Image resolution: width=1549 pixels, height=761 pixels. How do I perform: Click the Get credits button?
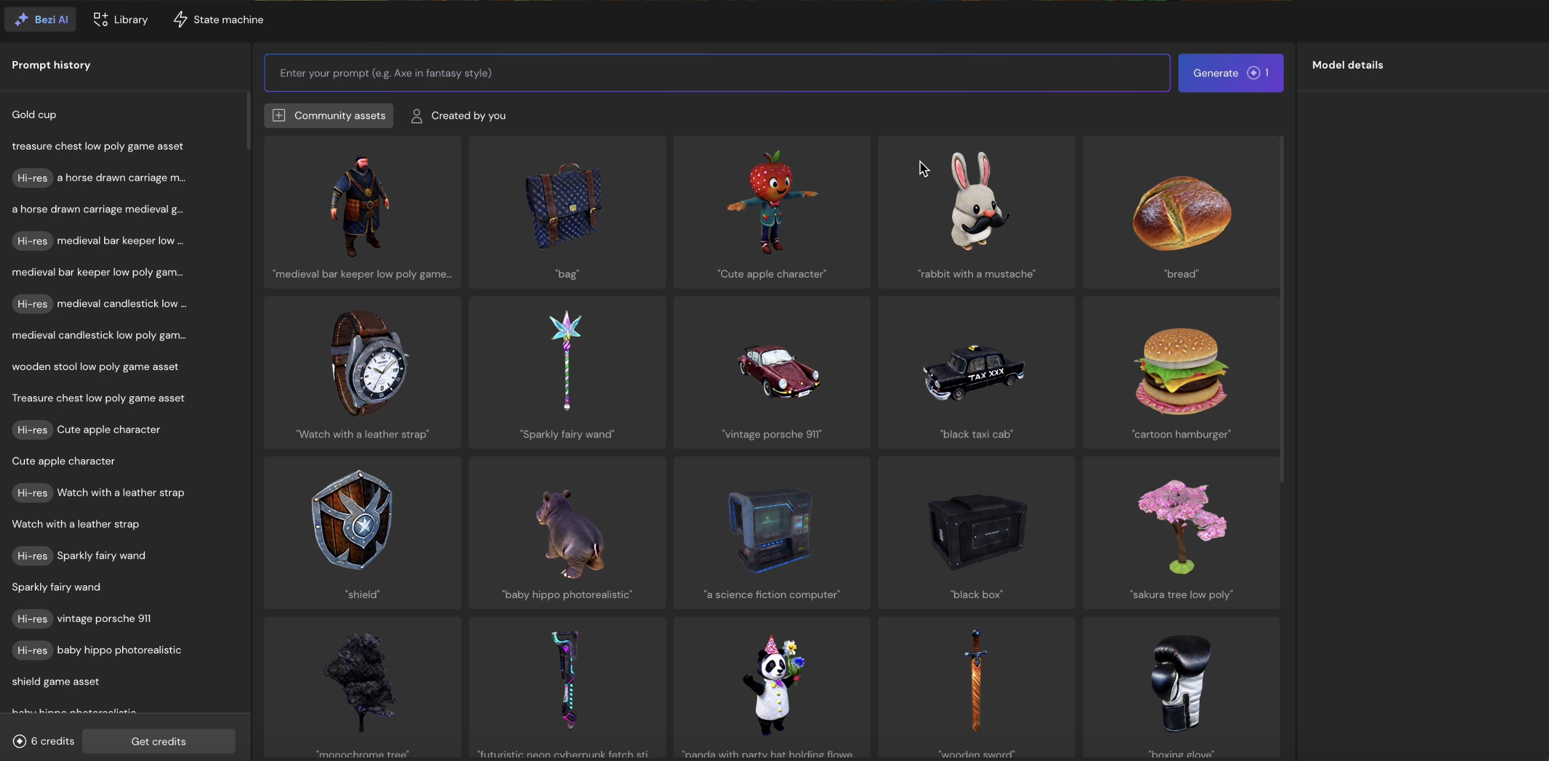pos(158,741)
